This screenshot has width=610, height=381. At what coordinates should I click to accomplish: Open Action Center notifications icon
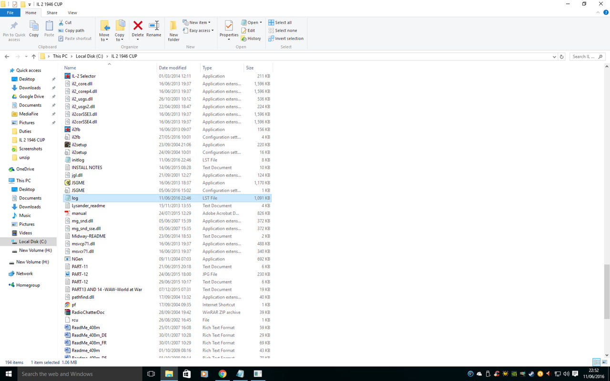pos(575,374)
